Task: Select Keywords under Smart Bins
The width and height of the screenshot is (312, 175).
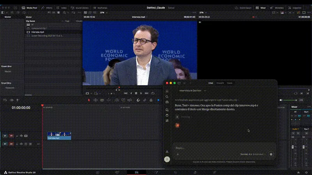Action: point(10,88)
